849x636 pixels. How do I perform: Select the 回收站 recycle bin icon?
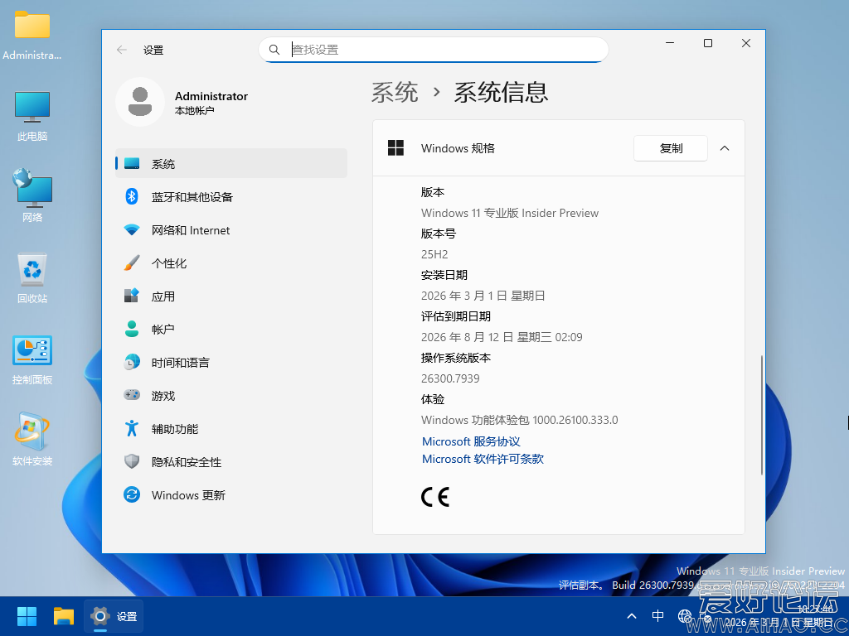(32, 278)
